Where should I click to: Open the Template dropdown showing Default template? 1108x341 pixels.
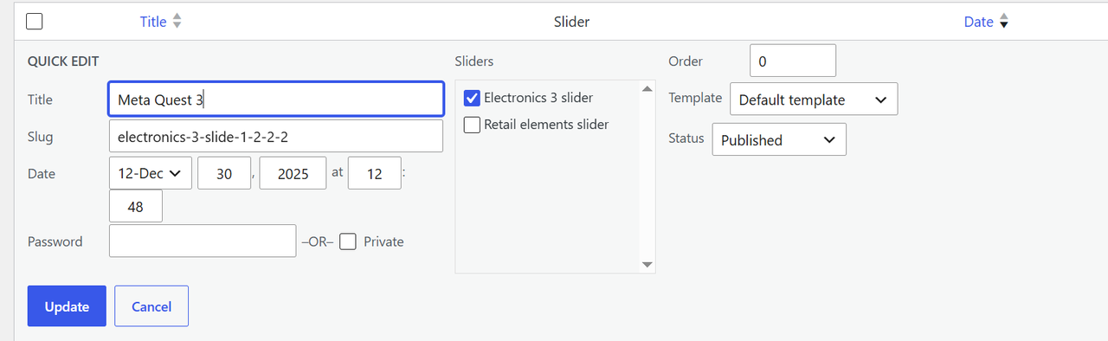pos(814,99)
